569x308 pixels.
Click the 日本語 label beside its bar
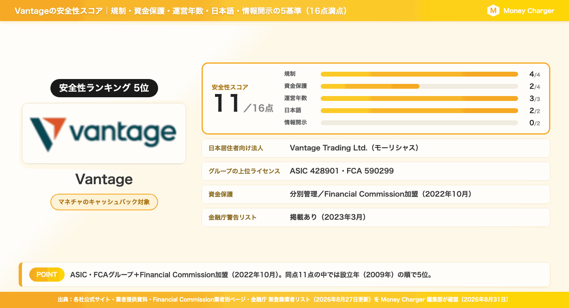click(x=293, y=111)
